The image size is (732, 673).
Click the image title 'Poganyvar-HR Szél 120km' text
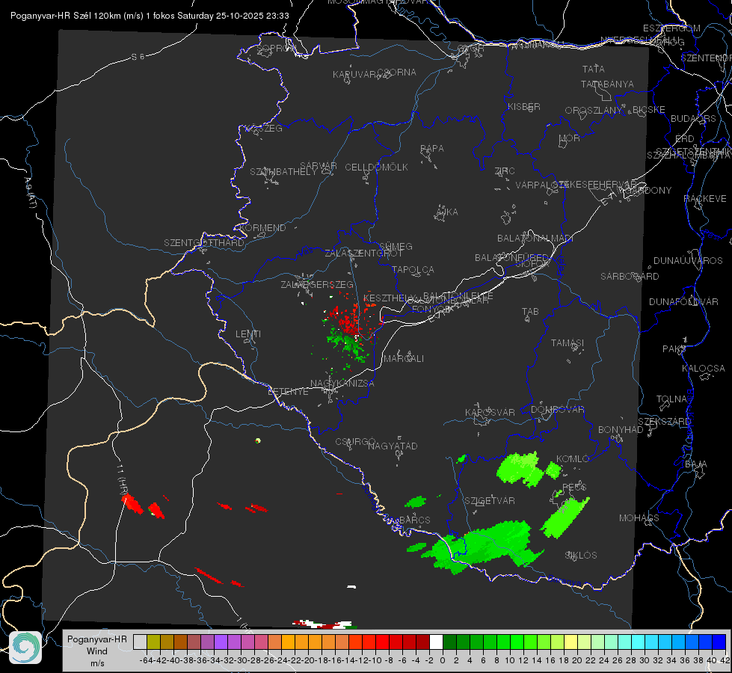pyautogui.click(x=65, y=16)
